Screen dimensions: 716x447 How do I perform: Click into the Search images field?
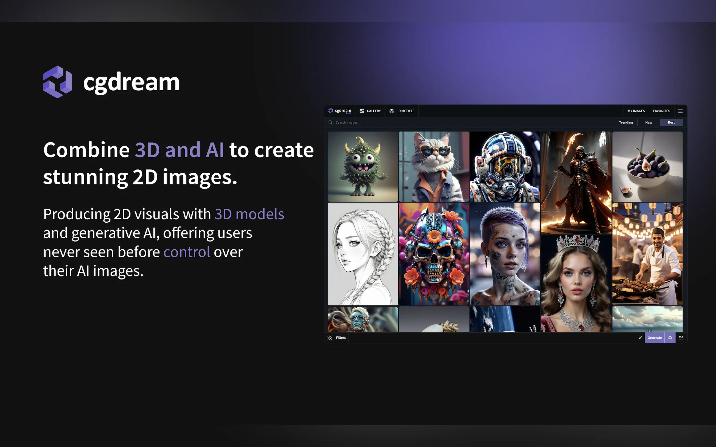(414, 122)
